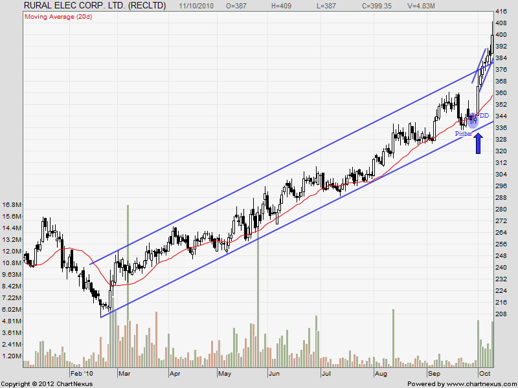The image size is (518, 388).
Task: Click the Aug month axis label
Action: [381, 374]
